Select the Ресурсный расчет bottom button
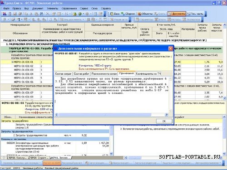 pyautogui.click(x=72, y=163)
